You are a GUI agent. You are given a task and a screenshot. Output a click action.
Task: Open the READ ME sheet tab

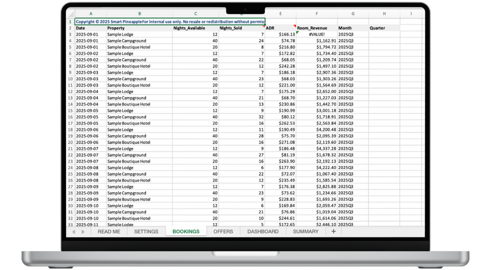(x=109, y=232)
